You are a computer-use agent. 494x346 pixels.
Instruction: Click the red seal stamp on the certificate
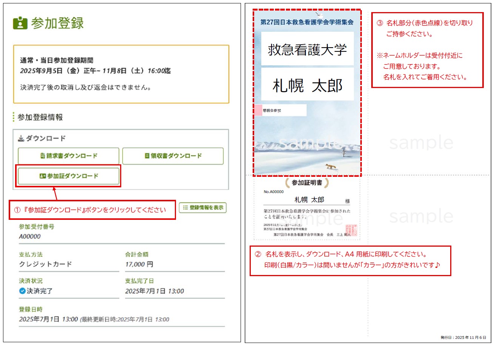click(x=350, y=229)
